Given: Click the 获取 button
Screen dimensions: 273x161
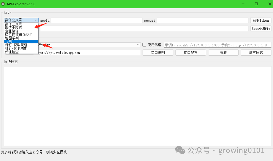Looking at the screenshot, I should pyautogui.click(x=223, y=52).
